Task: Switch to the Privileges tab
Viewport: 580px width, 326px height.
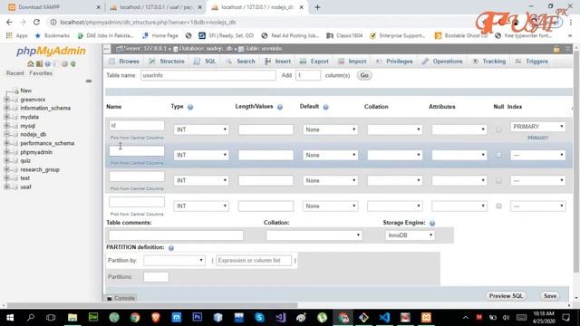Action: [395, 62]
